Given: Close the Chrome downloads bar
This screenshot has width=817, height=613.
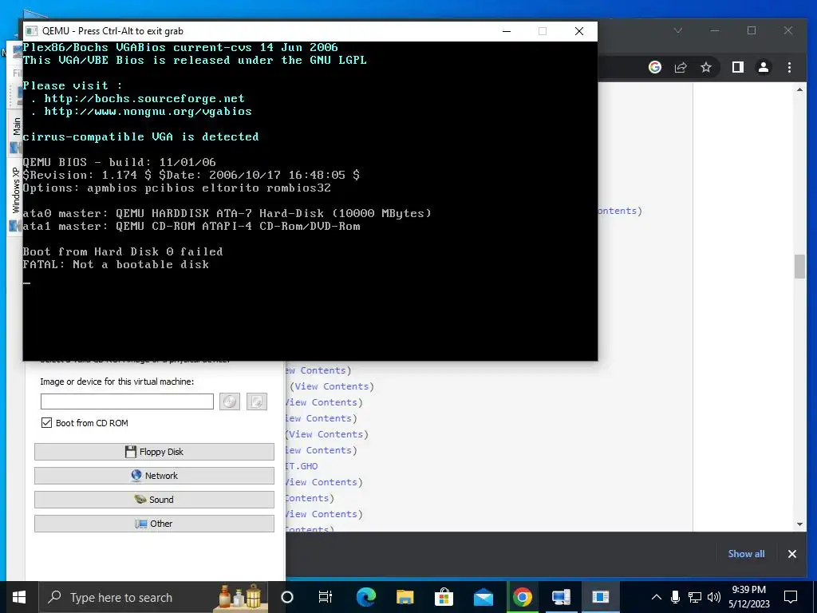Looking at the screenshot, I should [792, 554].
